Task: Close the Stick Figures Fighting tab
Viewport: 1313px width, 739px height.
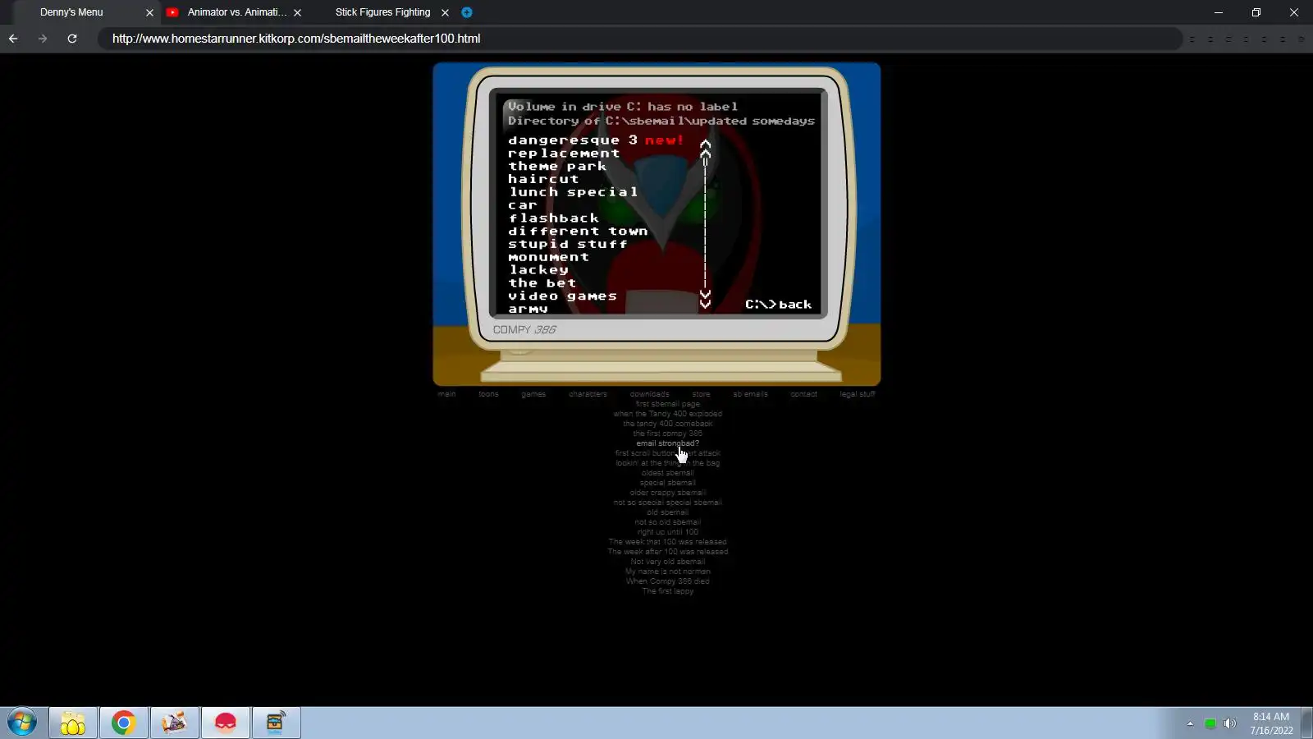Action: 445,12
